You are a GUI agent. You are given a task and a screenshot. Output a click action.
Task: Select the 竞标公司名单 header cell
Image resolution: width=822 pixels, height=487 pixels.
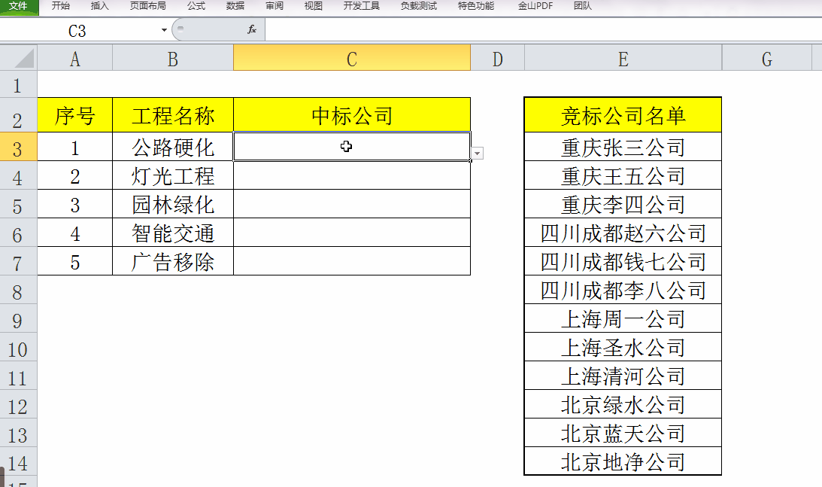pyautogui.click(x=623, y=114)
